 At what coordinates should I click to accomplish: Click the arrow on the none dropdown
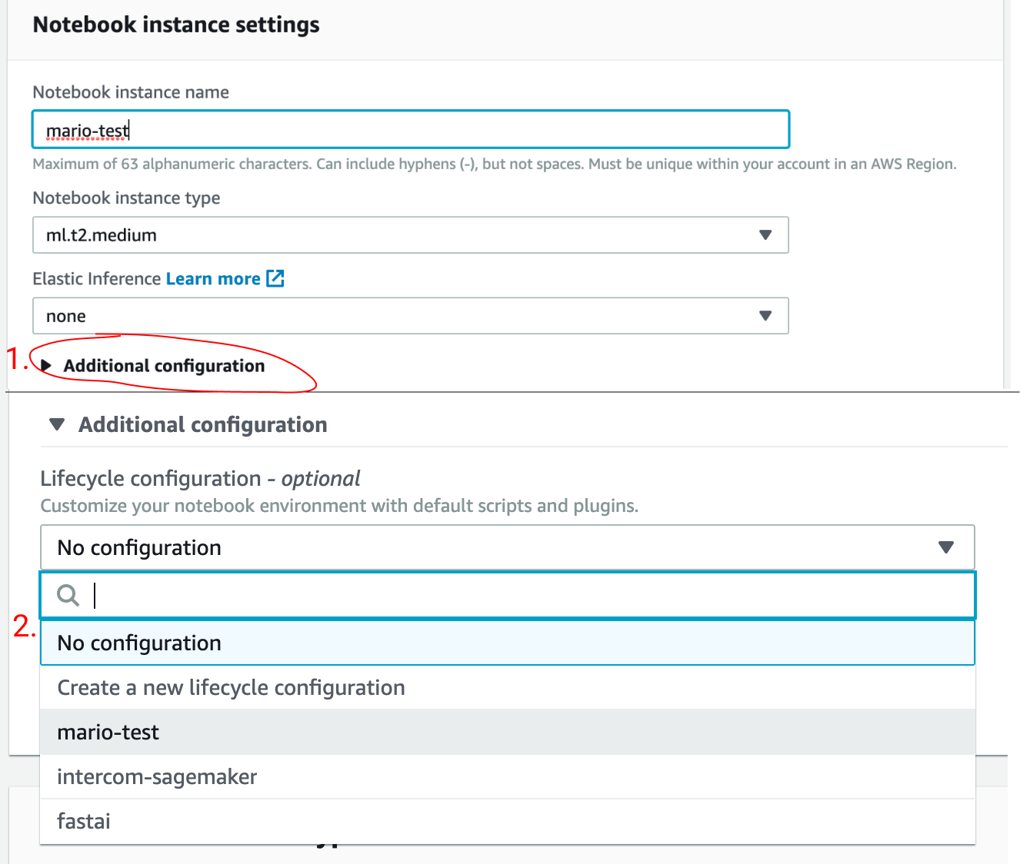765,316
